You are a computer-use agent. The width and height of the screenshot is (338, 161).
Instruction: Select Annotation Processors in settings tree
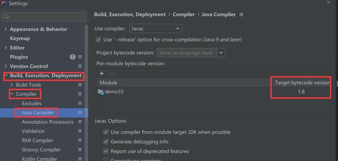tap(48, 122)
